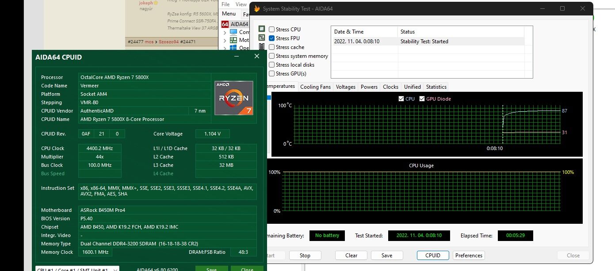Click the Motherboard icon in tree
Image resolution: width=615 pixels, height=271 pixels.
233,40
